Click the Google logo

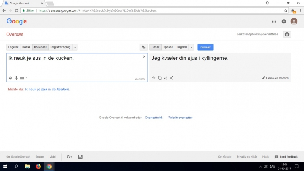(17, 21)
